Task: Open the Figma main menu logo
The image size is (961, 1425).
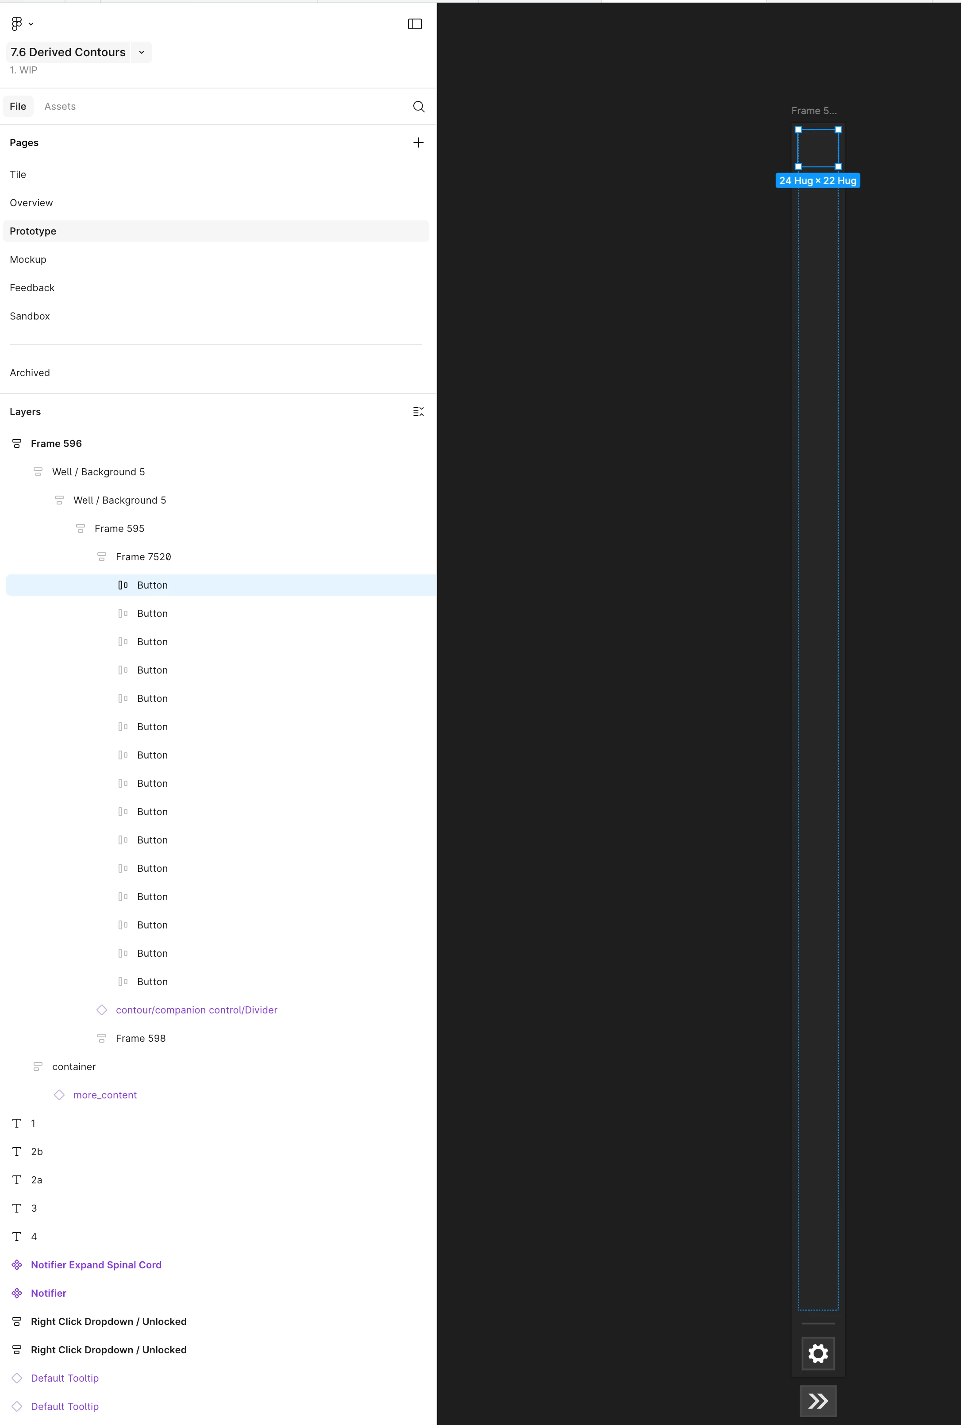Action: pos(17,23)
